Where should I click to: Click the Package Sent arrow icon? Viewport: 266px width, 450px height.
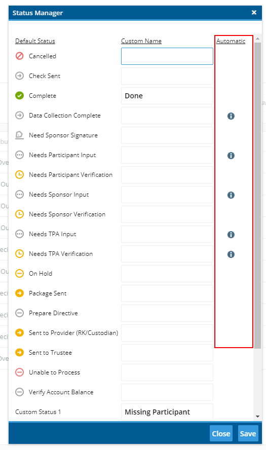pos(20,293)
